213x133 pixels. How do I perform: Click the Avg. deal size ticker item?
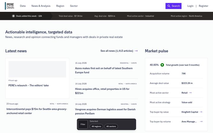tap(105, 16)
